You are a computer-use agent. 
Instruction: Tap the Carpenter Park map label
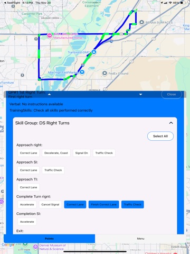[x=32, y=14]
